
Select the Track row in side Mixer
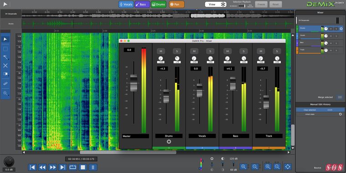click(x=320, y=50)
